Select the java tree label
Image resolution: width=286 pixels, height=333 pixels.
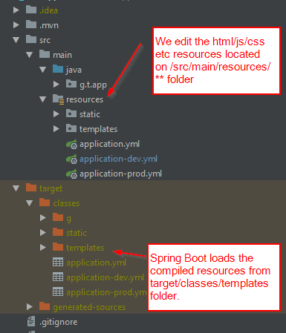[74, 70]
